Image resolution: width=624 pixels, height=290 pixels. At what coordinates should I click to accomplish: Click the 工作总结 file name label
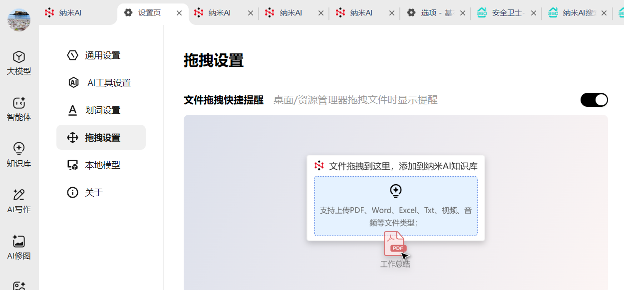click(395, 264)
